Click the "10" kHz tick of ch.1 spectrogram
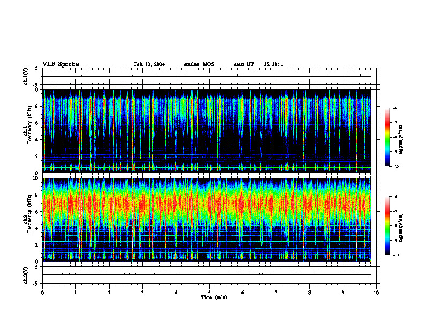The image size is (424, 328). pos(36,90)
